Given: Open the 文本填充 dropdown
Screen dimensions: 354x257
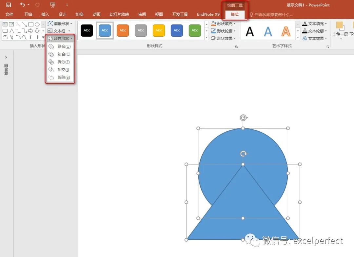Looking at the screenshot, I should (314, 24).
